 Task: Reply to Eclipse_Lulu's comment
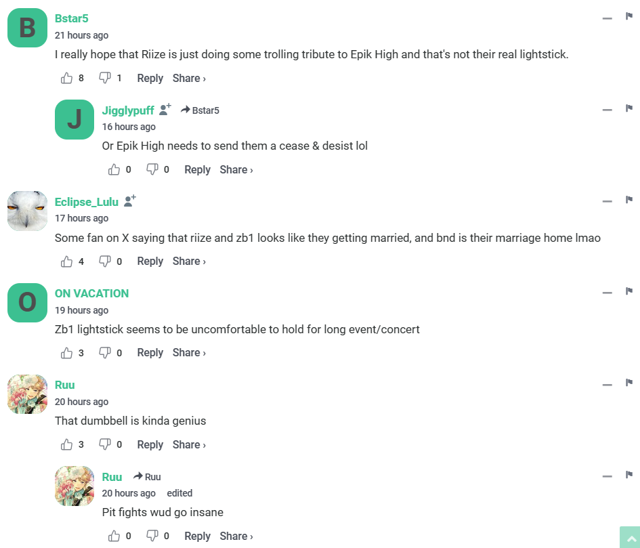point(150,261)
